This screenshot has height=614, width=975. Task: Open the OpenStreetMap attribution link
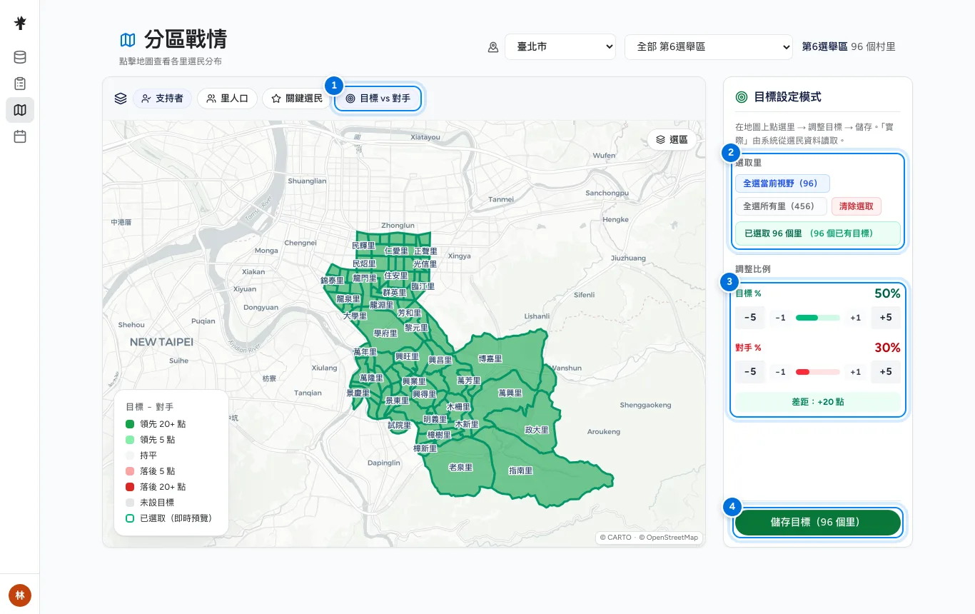tap(669, 538)
